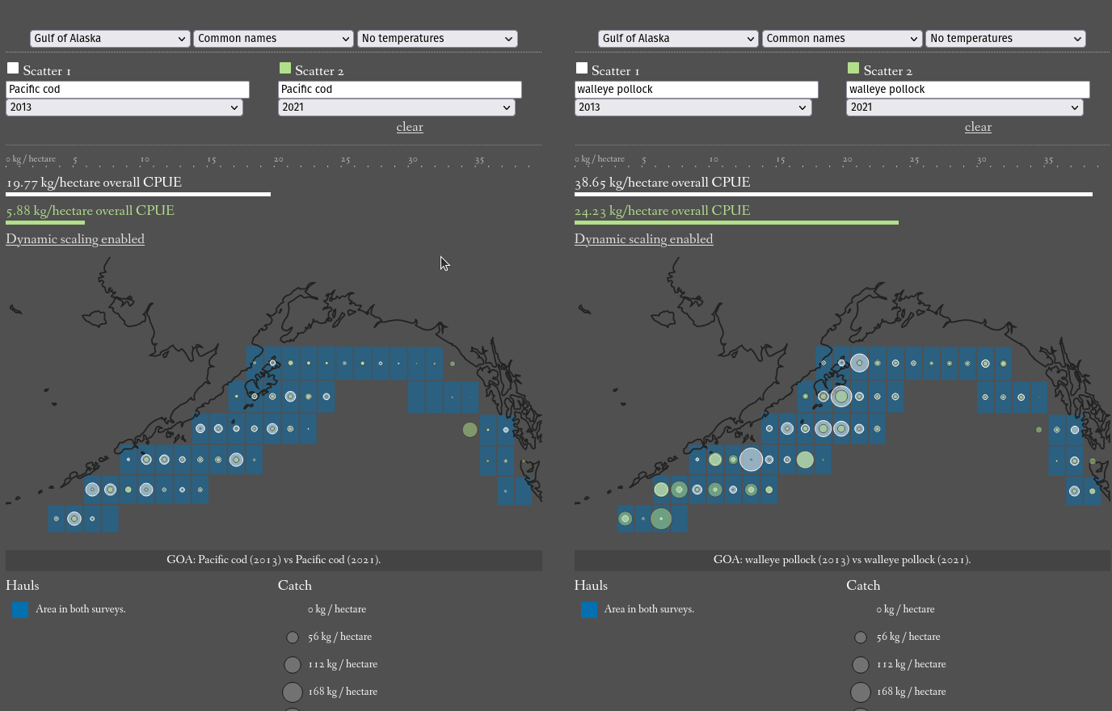This screenshot has height=711, width=1112.
Task: Click the Catch heading in the right panel
Action: click(x=863, y=586)
